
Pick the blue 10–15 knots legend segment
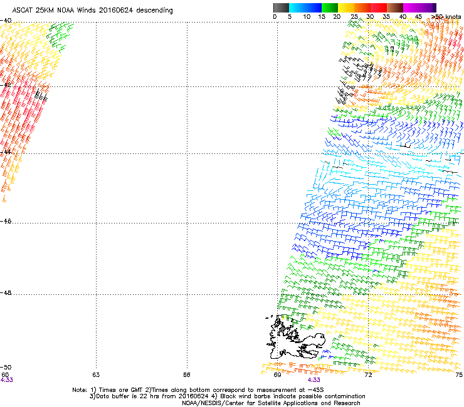[314, 8]
